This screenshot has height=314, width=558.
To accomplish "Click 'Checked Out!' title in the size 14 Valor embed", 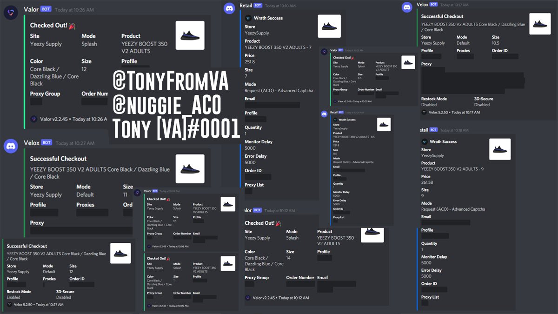I will [259, 223].
